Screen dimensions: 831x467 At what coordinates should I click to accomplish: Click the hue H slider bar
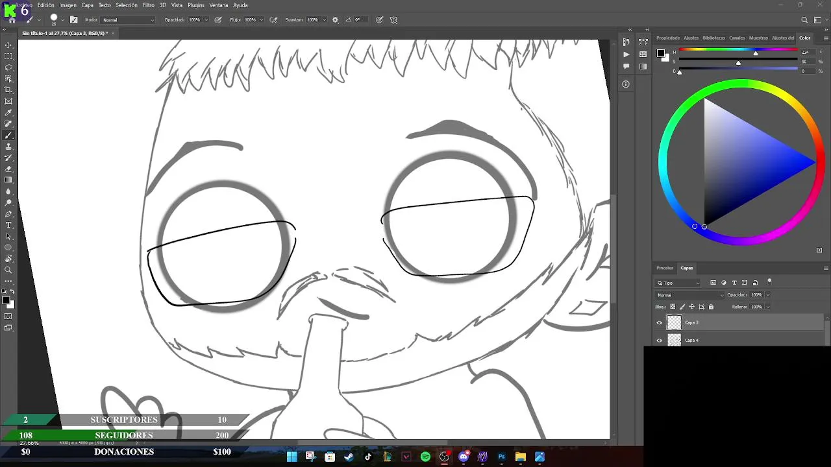738,50
